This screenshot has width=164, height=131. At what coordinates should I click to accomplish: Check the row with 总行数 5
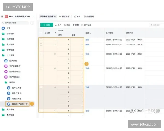click(x=41, y=87)
